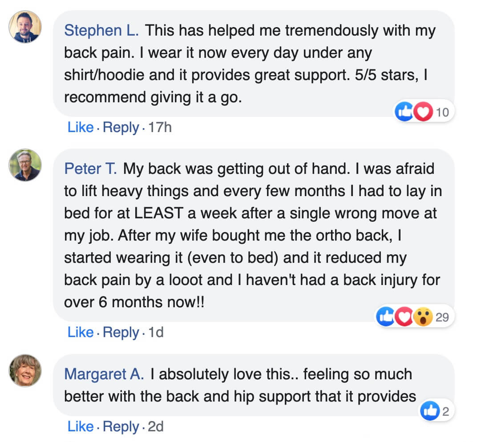477x442 pixels.
Task: Click thumbs-up reaction icon on Stephen's comment
Action: [x=404, y=112]
